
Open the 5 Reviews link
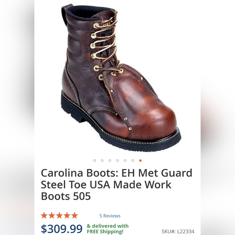tap(110, 216)
